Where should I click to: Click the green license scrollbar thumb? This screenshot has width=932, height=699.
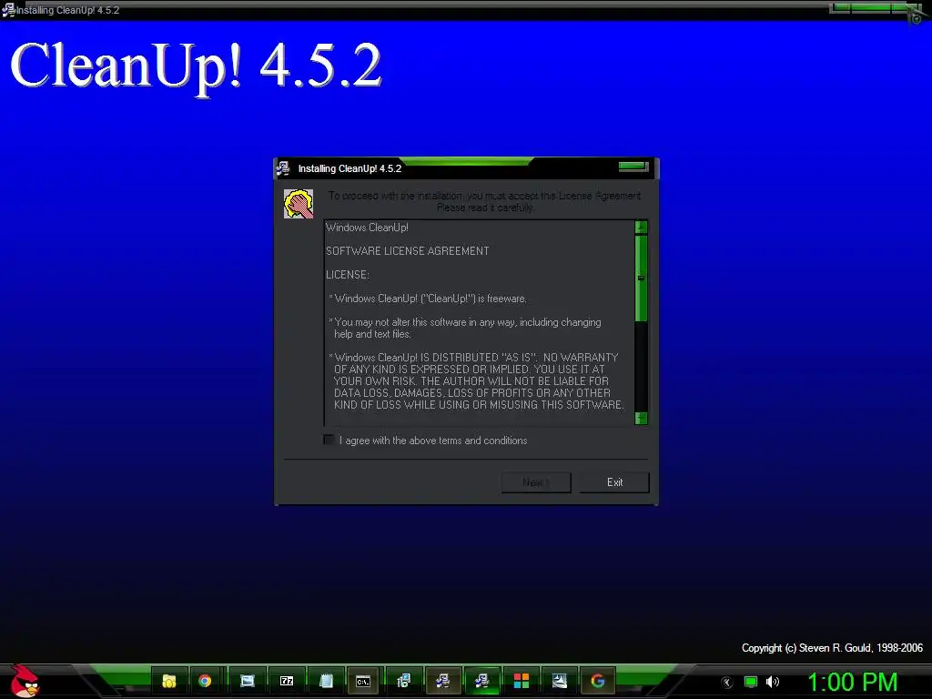click(641, 279)
